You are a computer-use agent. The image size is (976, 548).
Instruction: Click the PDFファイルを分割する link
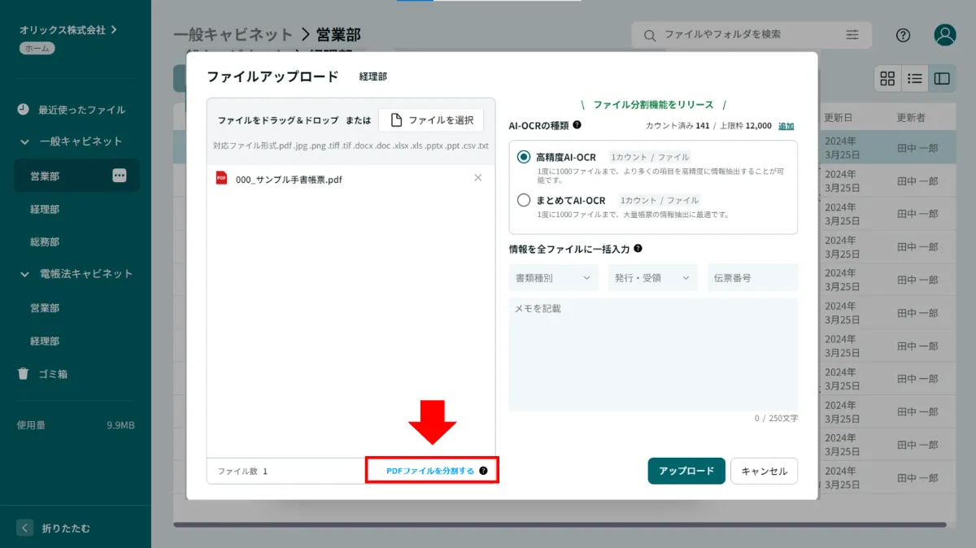pyautogui.click(x=430, y=470)
